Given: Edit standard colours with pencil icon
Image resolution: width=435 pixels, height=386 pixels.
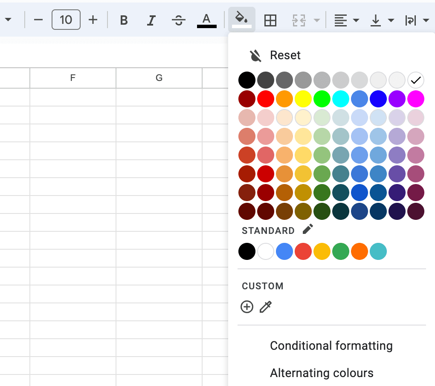Looking at the screenshot, I should [307, 229].
